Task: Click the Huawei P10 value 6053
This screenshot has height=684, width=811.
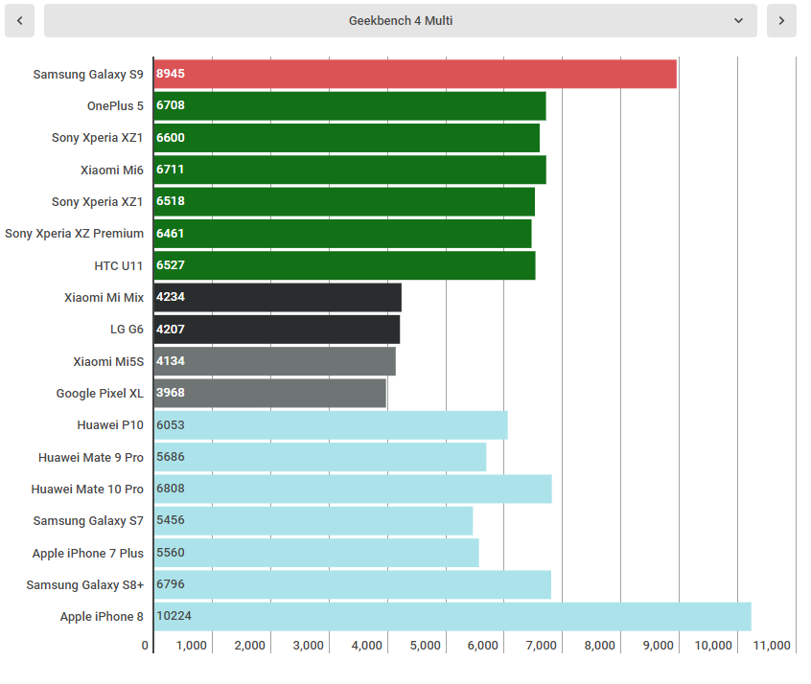Action: point(171,425)
